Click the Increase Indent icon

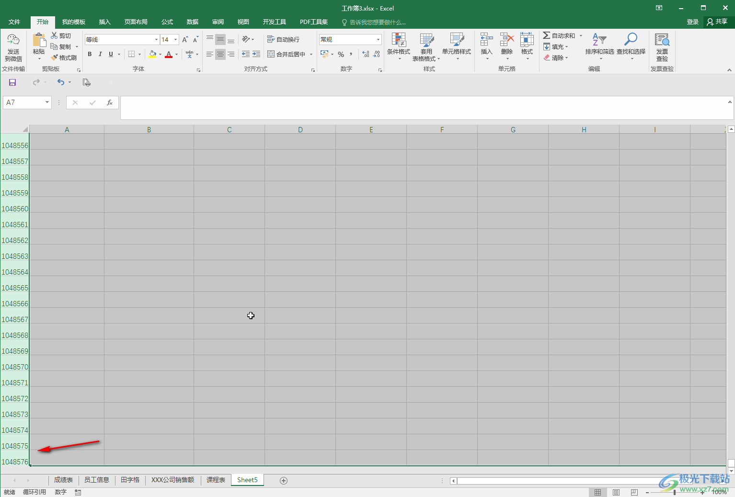tap(256, 54)
